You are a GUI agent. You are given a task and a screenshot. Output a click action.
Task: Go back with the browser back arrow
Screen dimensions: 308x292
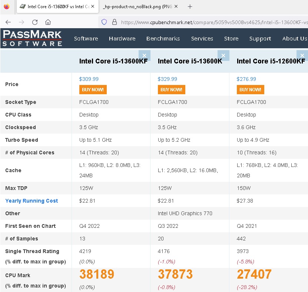pyautogui.click(x=8, y=22)
